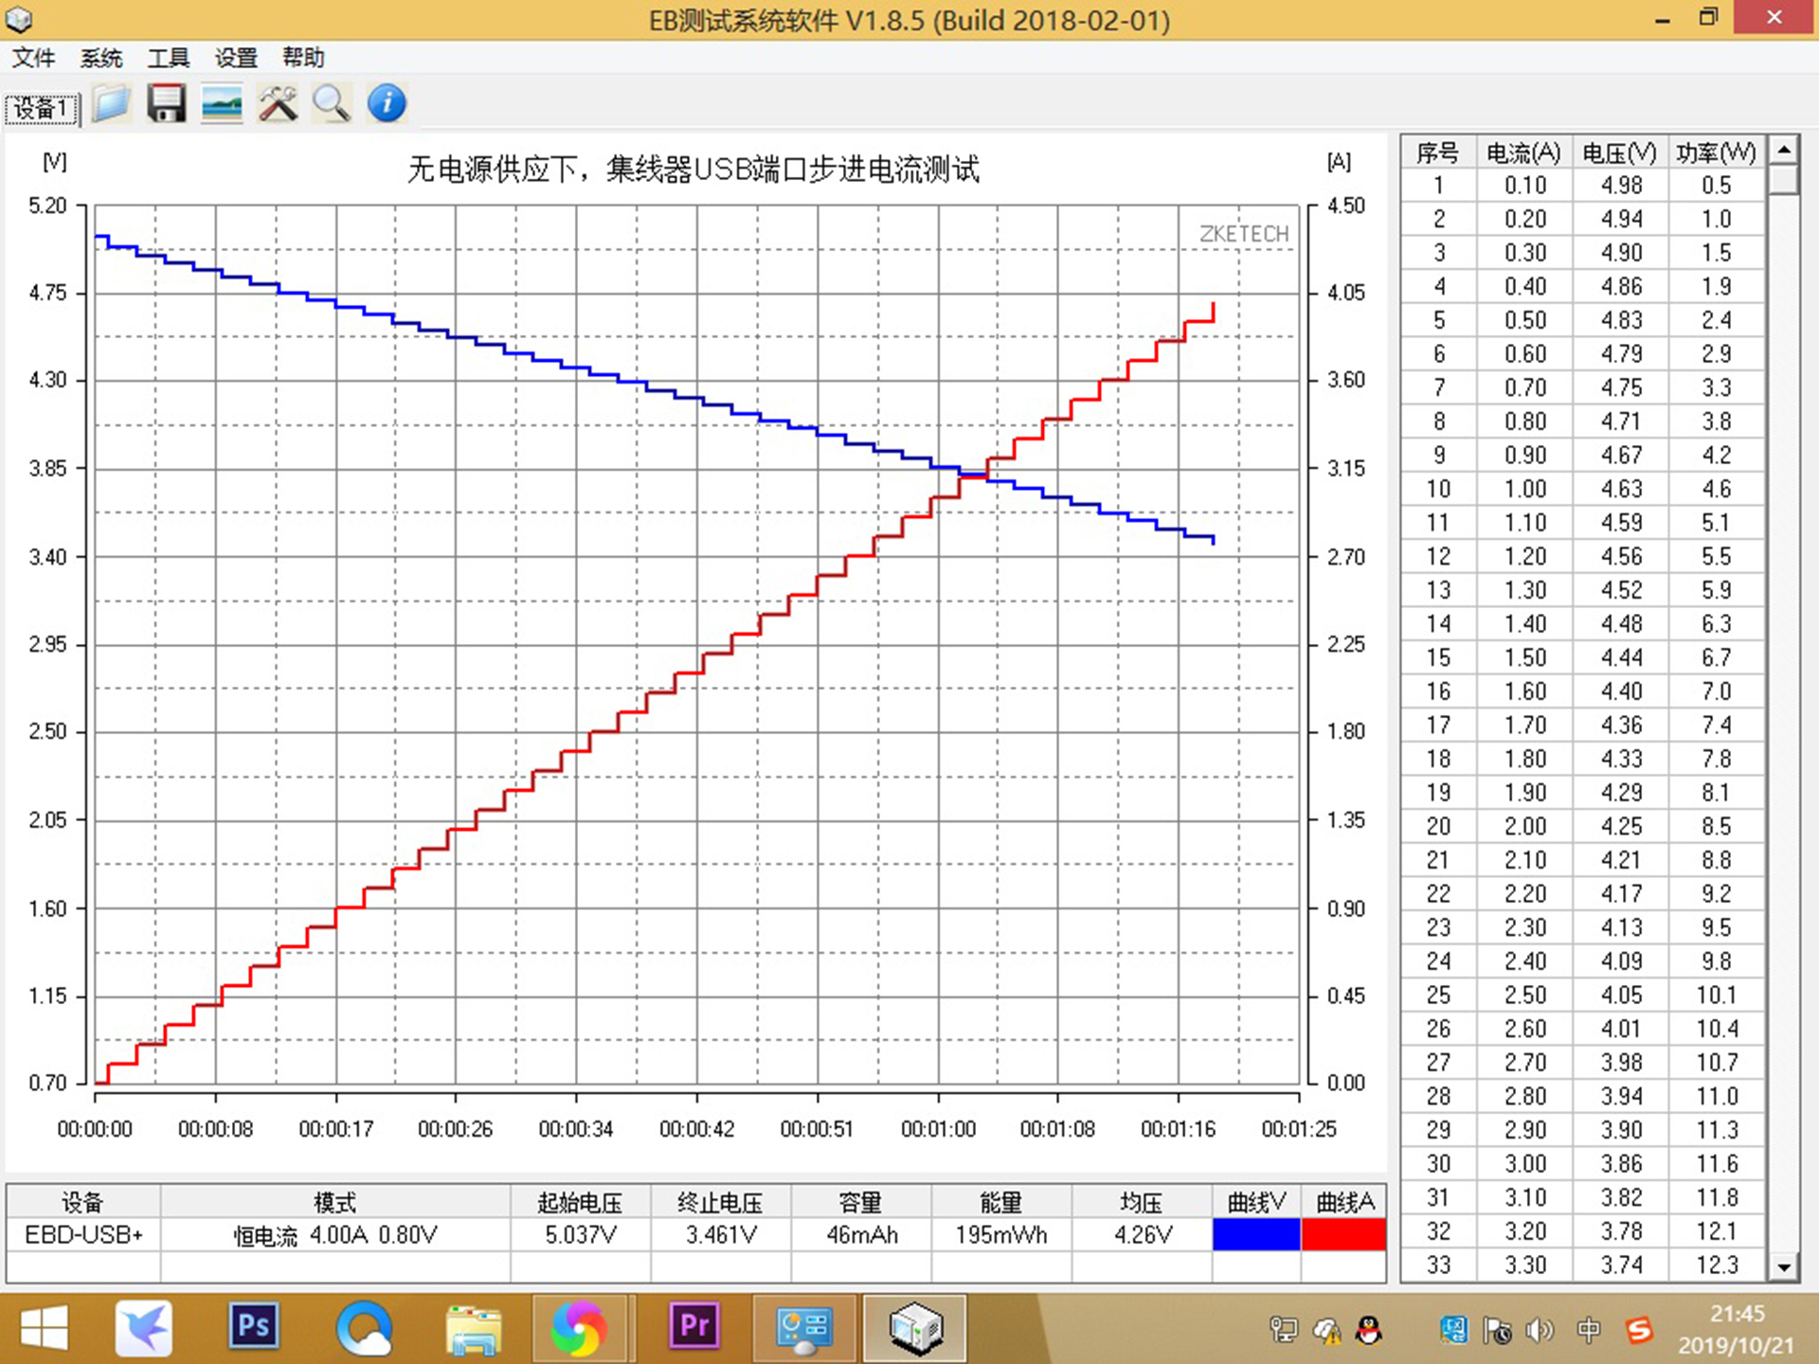Screen dimensions: 1819x1364
Task: Open the 设置 menu
Action: [x=236, y=58]
